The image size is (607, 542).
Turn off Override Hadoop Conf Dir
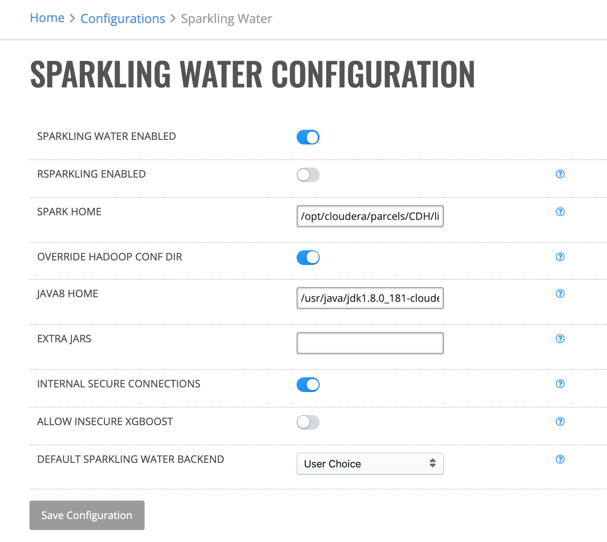[308, 258]
